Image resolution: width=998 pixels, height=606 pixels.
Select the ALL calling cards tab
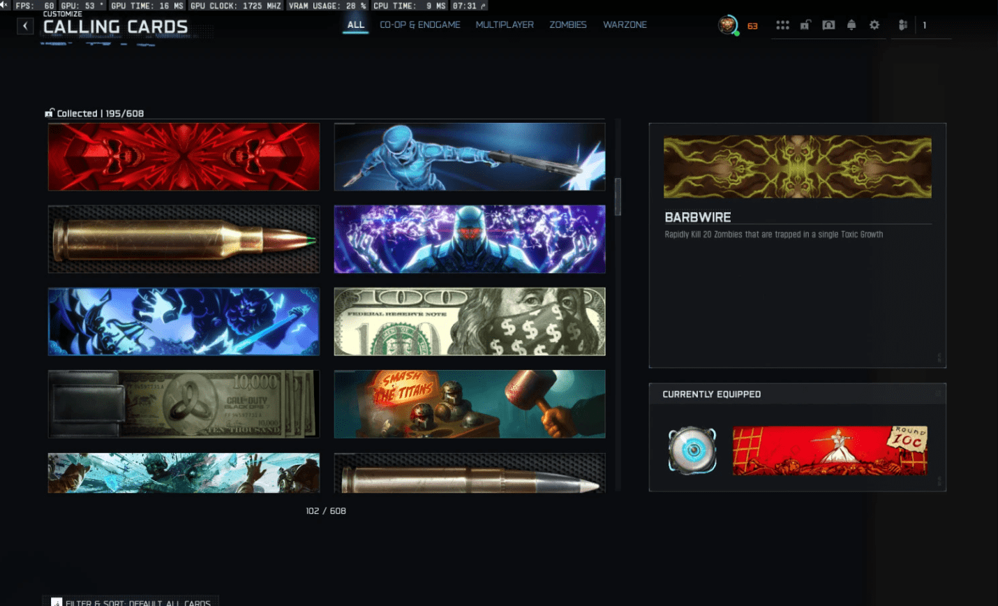pos(355,24)
